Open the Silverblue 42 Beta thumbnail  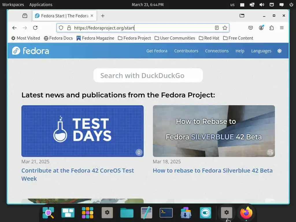click(214, 131)
